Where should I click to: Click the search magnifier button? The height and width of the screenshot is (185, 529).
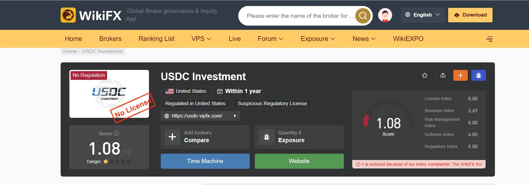click(363, 16)
